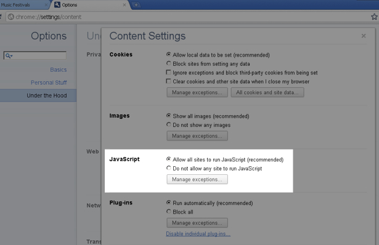Click the search magnifier dropdown icon

(x=9, y=56)
